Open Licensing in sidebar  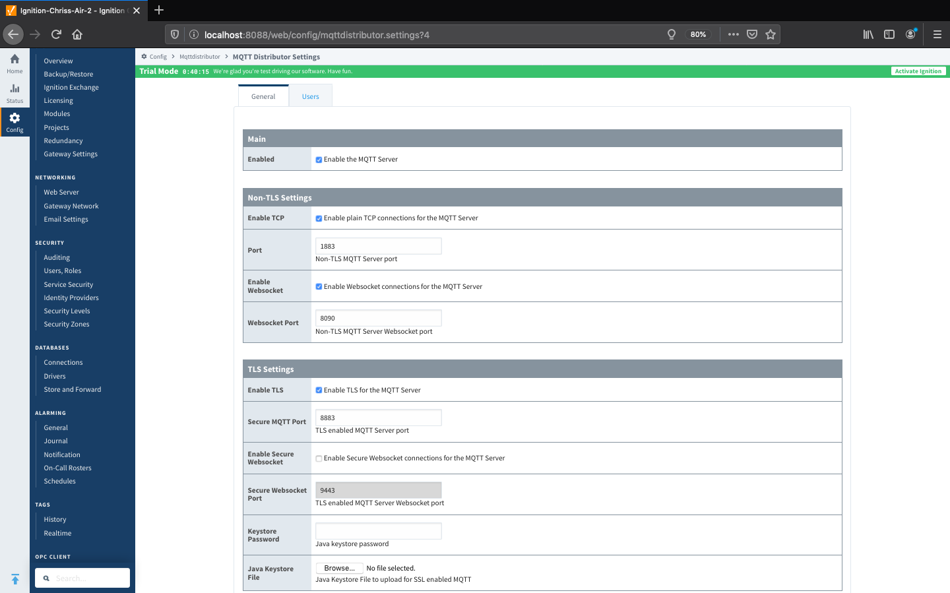pos(58,100)
